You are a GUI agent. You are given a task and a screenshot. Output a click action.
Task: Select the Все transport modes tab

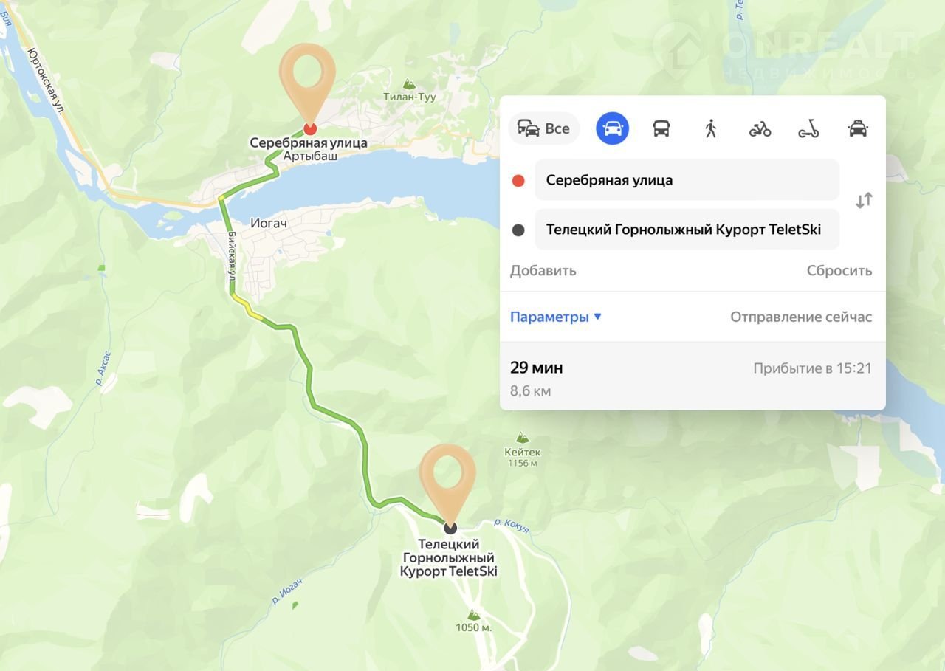click(544, 128)
